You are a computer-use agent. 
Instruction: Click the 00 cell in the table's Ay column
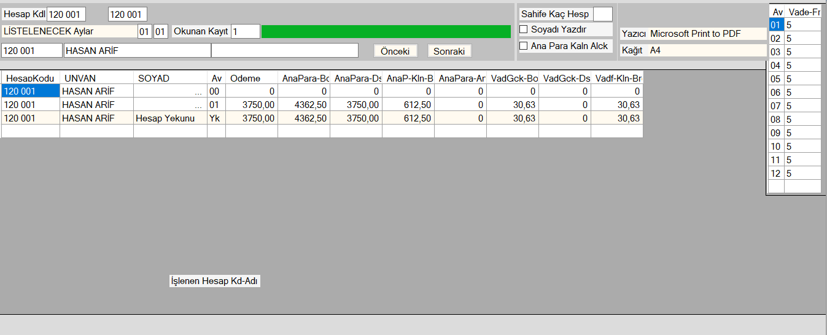click(216, 91)
